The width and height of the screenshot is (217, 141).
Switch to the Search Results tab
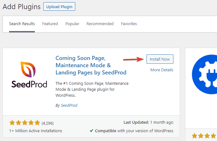pos(22,24)
